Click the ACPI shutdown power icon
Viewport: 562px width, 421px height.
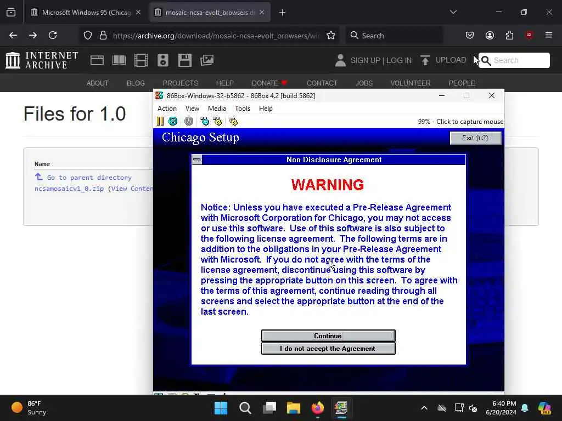(189, 121)
